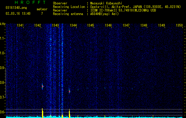Click the 1350 time axis label
The height and width of the screenshot is (118, 186).
coord(179,25)
